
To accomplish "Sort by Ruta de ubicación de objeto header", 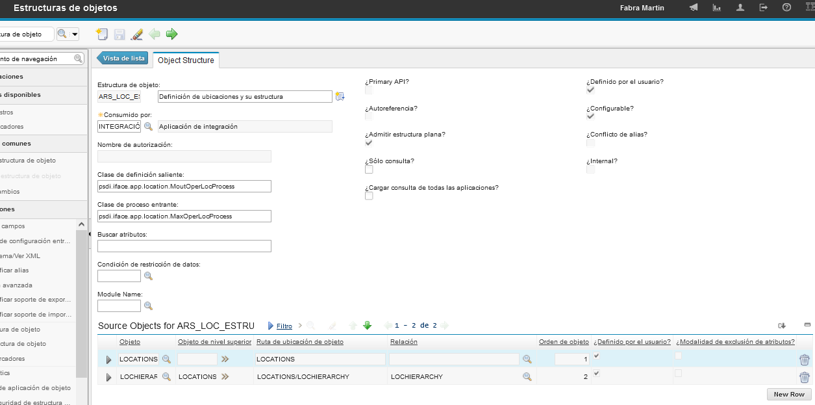I will tap(300, 342).
